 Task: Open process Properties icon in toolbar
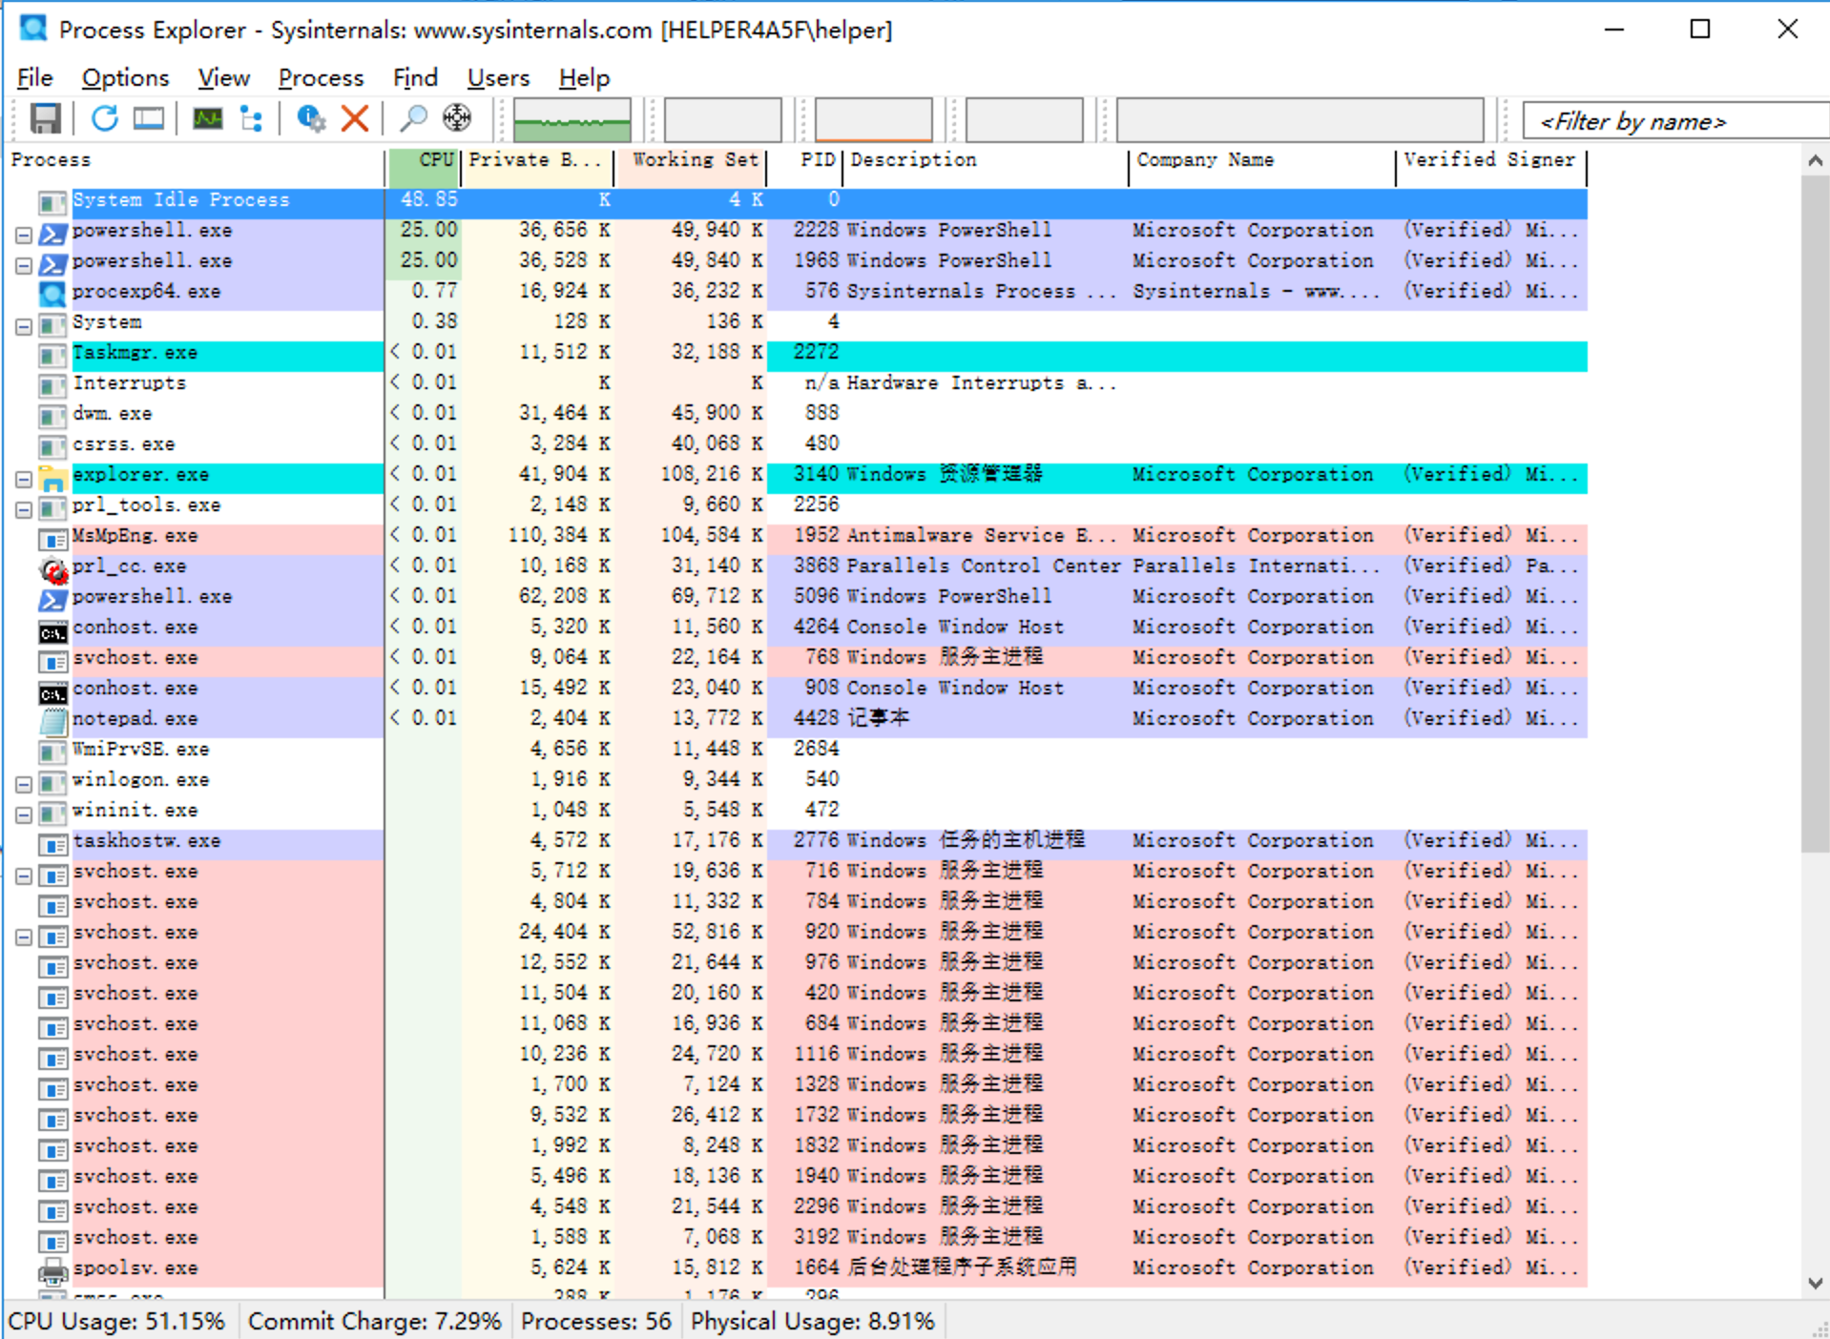coord(310,119)
